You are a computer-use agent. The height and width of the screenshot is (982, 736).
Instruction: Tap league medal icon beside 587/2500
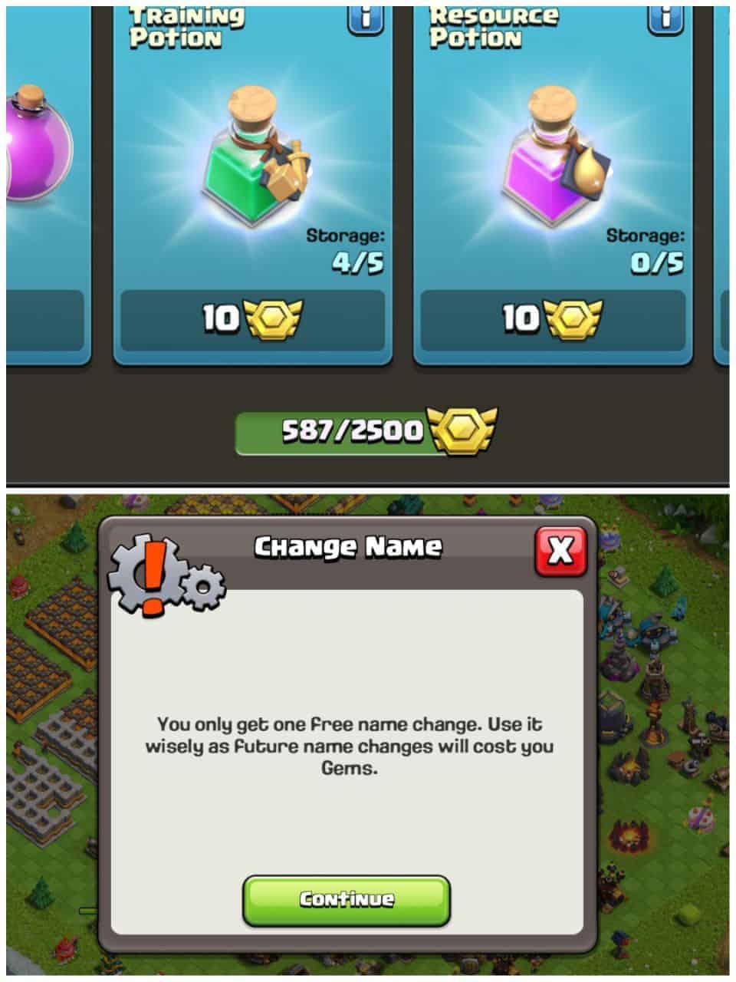[x=464, y=430]
